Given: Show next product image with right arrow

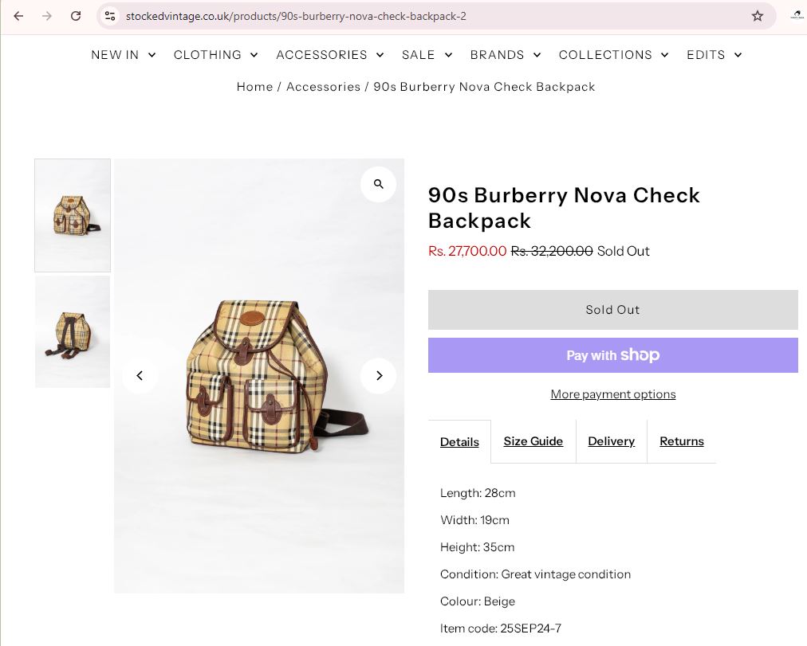Looking at the screenshot, I should pos(378,375).
